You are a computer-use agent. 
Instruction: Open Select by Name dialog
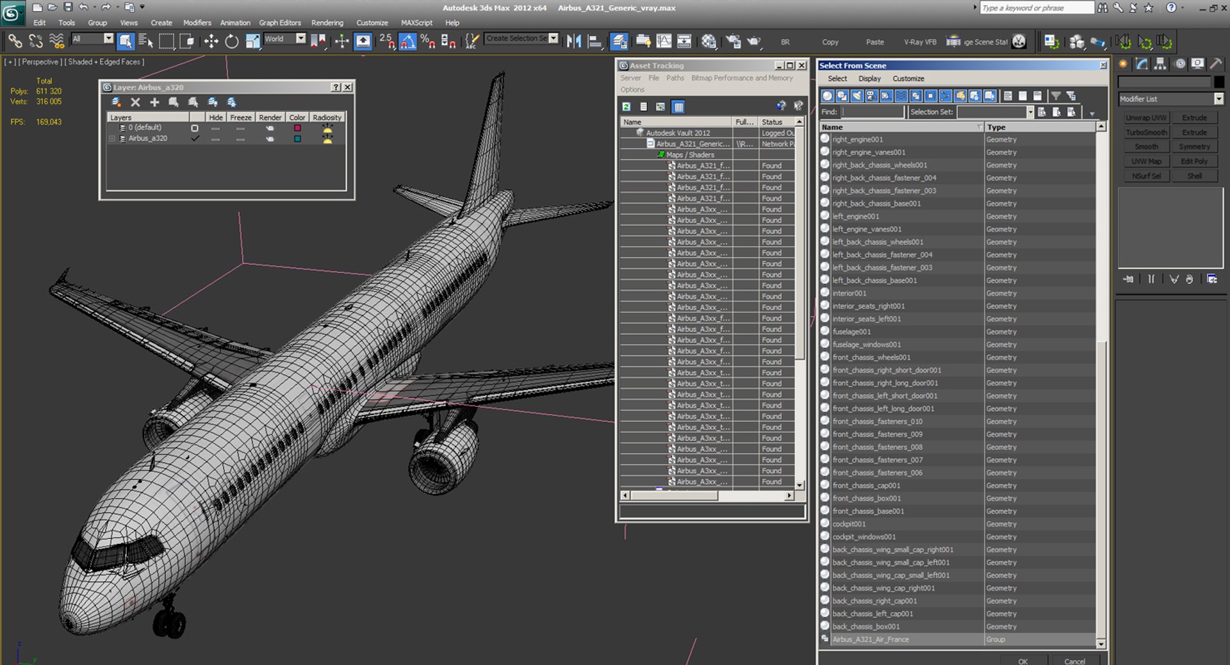click(146, 41)
